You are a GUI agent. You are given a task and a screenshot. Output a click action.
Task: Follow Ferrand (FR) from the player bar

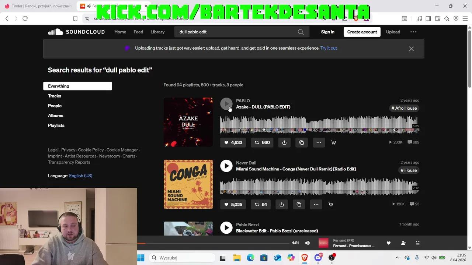click(x=403, y=243)
